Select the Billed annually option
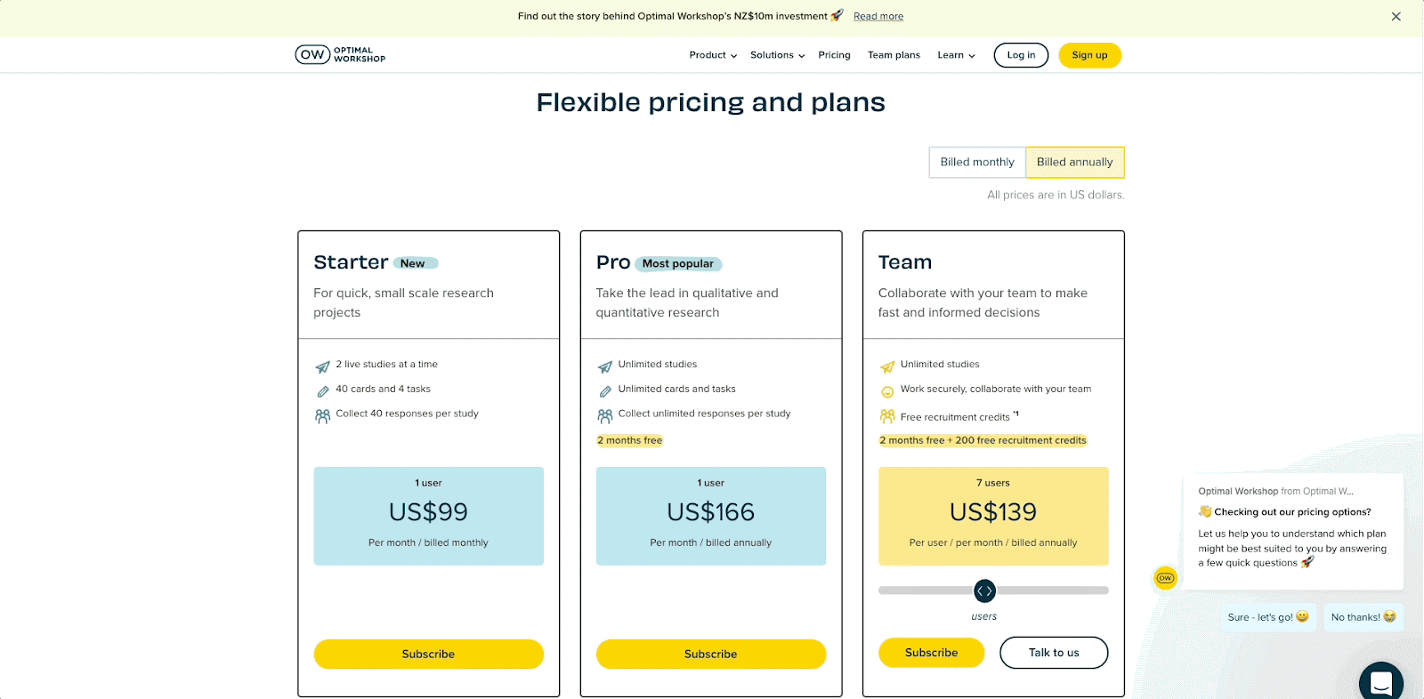The width and height of the screenshot is (1424, 699). point(1075,162)
